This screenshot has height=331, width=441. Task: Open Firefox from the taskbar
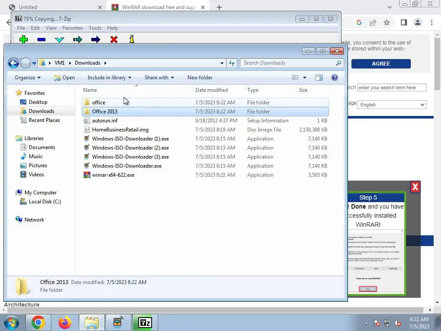65,322
